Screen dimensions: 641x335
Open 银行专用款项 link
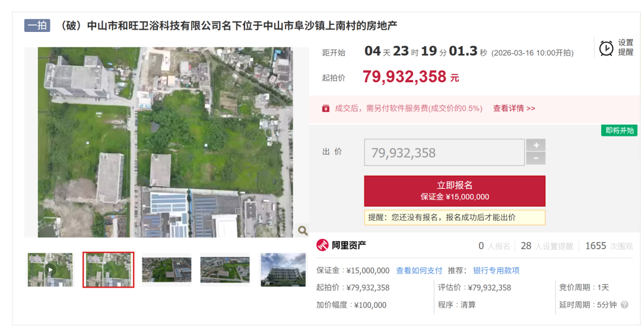(x=496, y=270)
